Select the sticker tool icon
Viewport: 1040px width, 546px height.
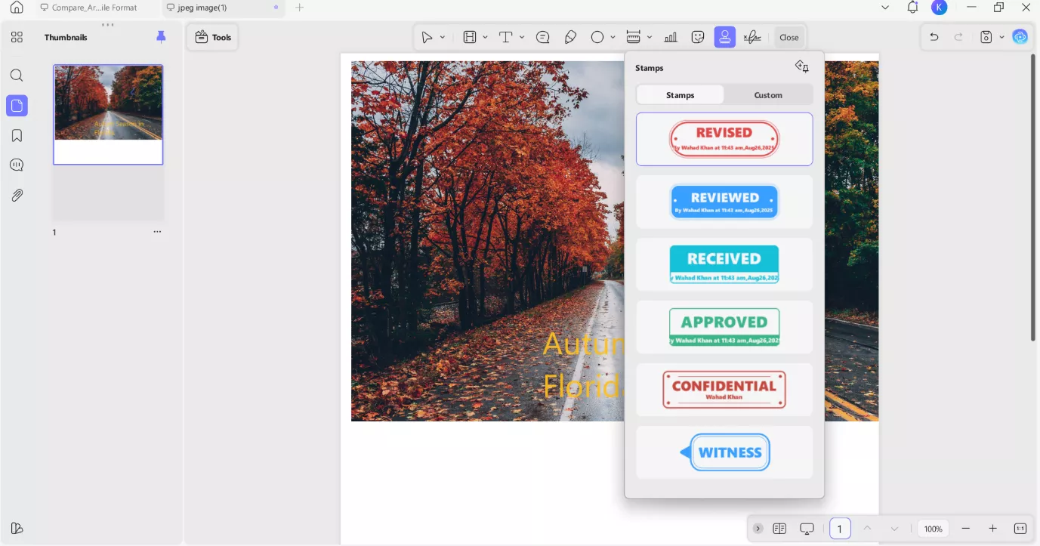pos(698,37)
